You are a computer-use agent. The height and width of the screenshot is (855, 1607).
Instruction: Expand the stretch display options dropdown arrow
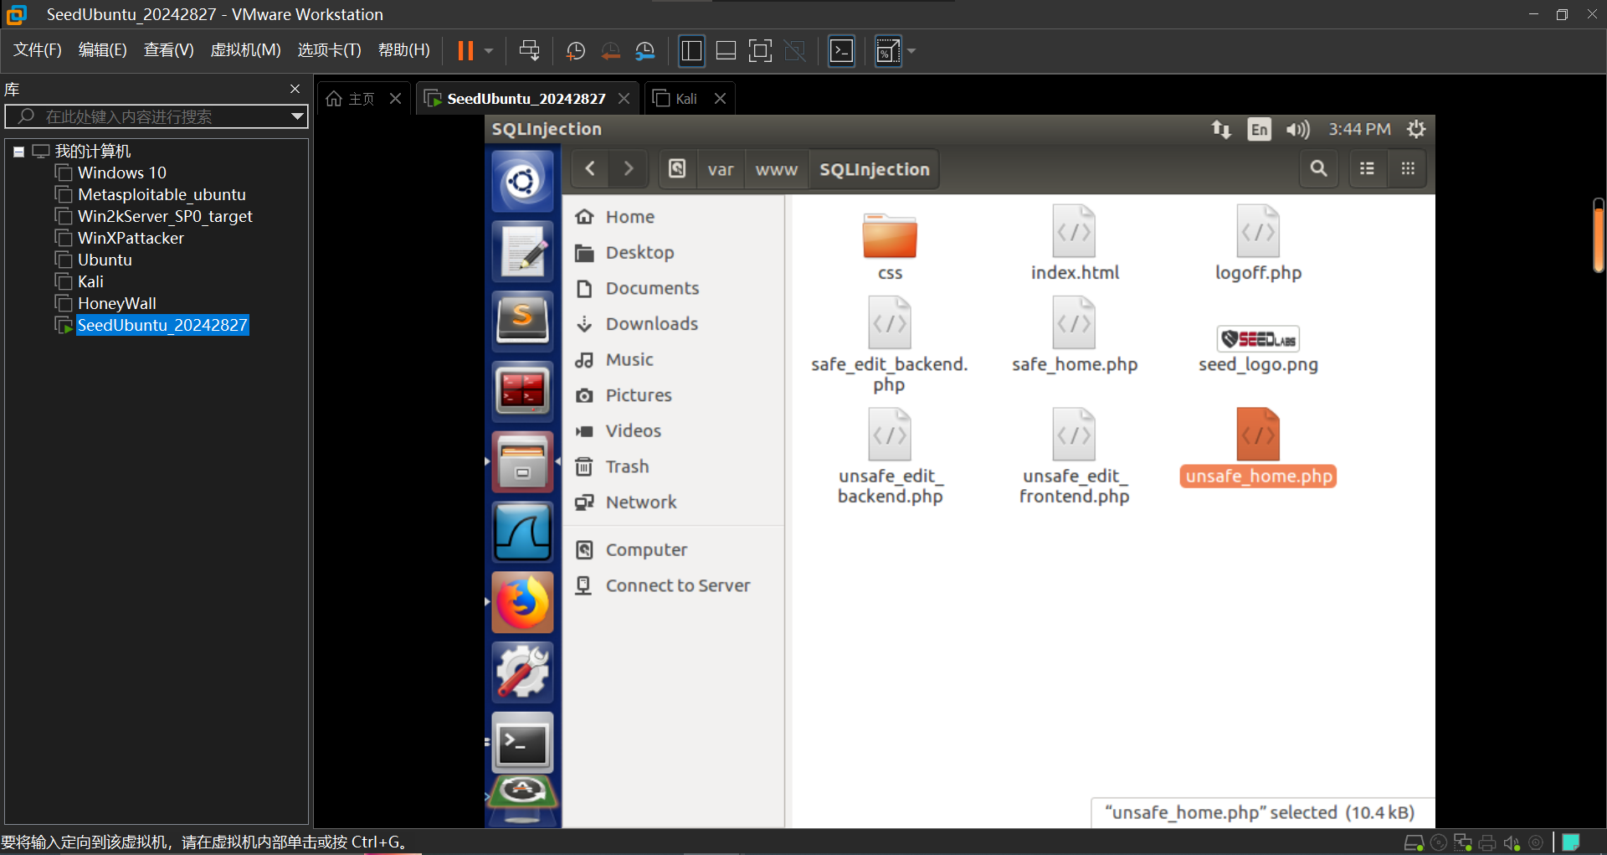pos(911,51)
